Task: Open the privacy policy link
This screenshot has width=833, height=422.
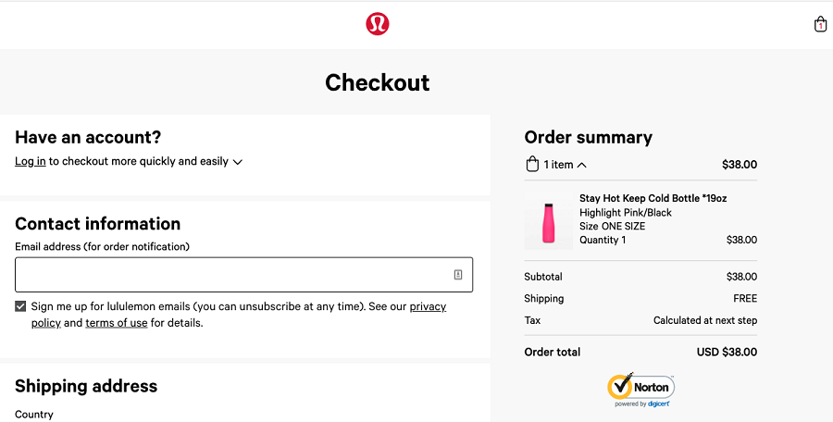Action: 239,314
